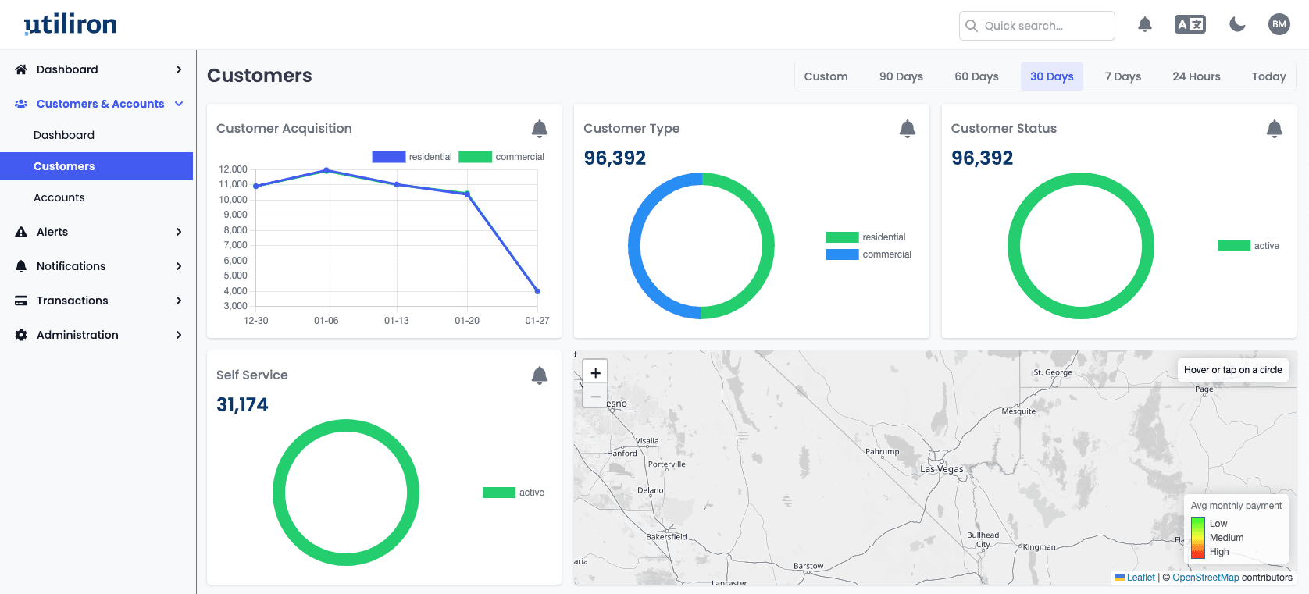
Task: Open the OpenStreetMap contributors link
Action: (1206, 578)
